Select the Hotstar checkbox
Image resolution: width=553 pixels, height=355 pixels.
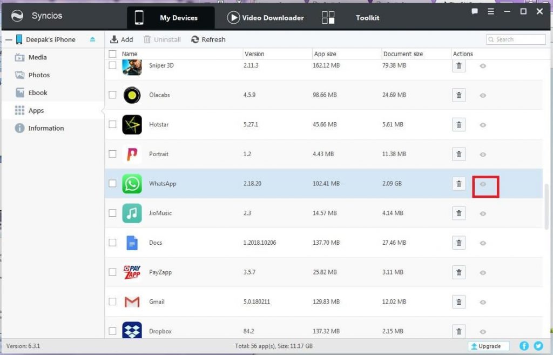tap(112, 124)
